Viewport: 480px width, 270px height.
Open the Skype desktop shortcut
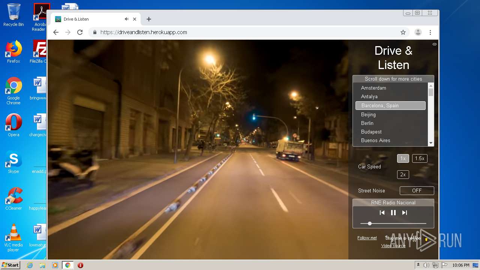coord(13,162)
